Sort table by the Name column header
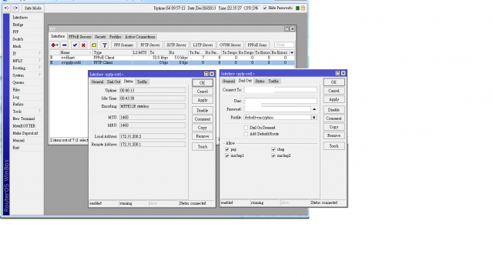493x277 pixels. 75,53
